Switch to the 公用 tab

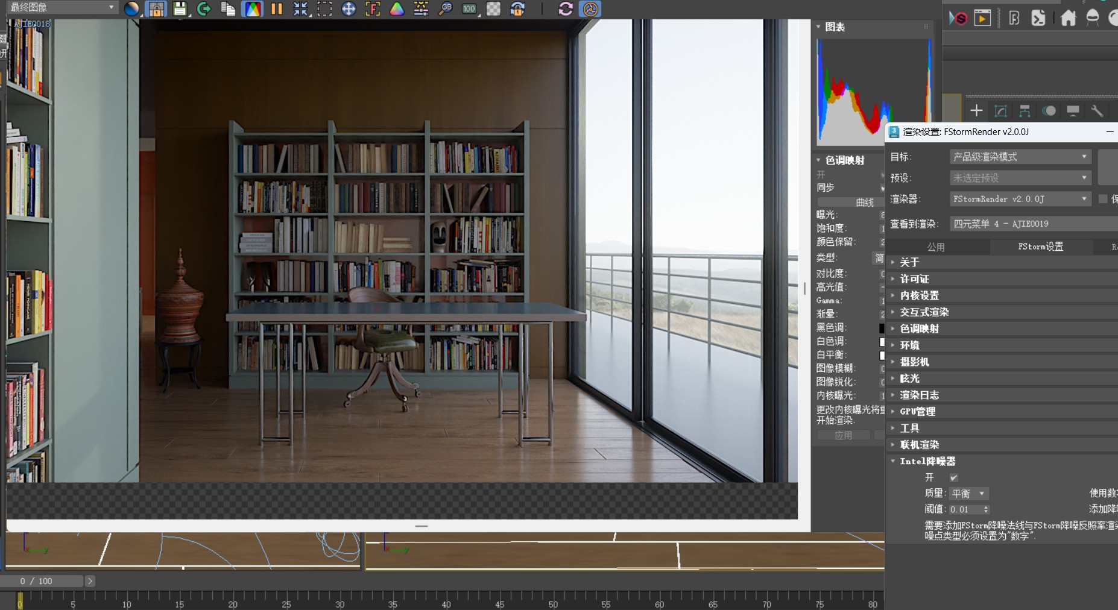[x=936, y=247]
